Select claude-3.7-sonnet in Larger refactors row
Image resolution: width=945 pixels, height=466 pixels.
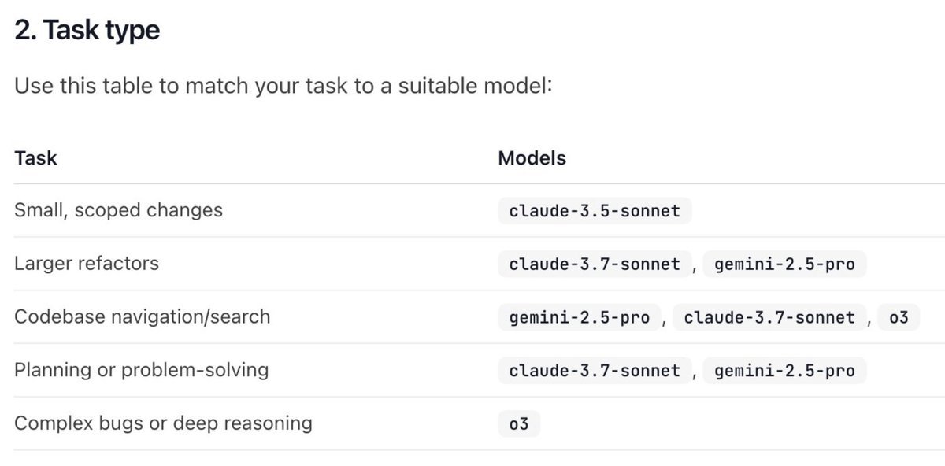(595, 264)
